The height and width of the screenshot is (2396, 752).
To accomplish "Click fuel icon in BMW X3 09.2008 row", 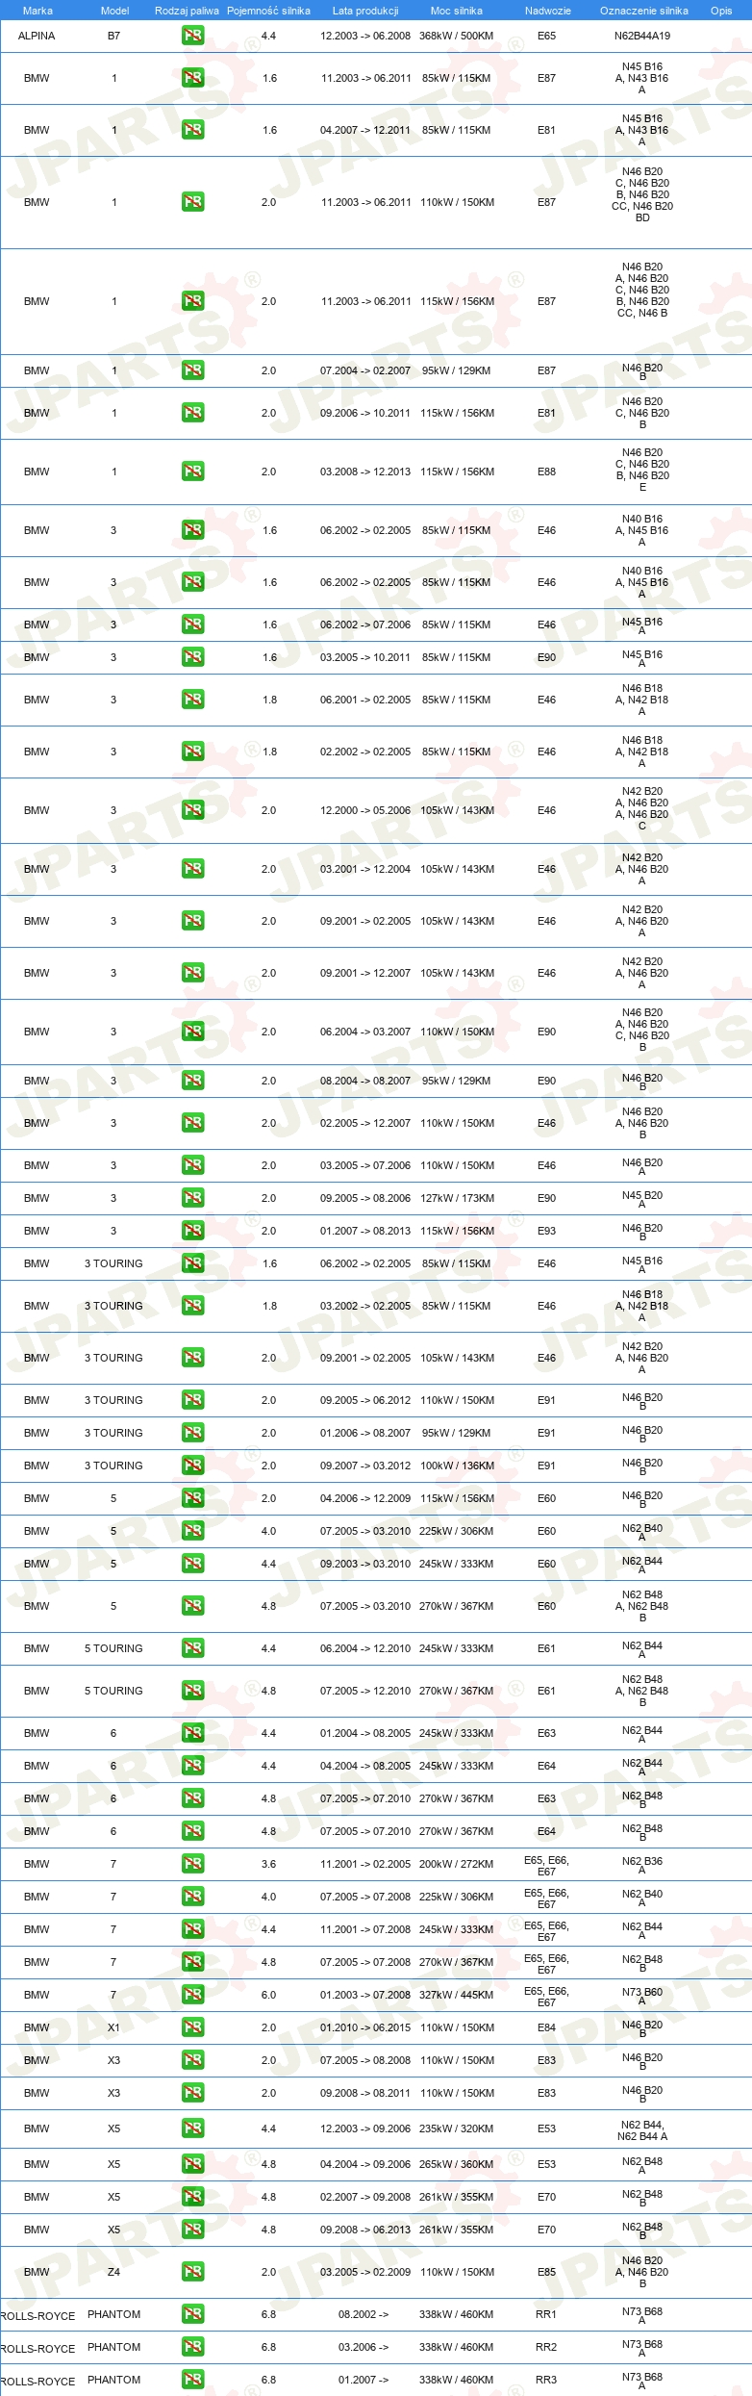I will pyautogui.click(x=192, y=2093).
